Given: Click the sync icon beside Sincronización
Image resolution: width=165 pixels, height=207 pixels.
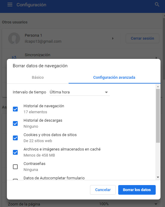Looking at the screenshot, I should (x=14, y=58).
